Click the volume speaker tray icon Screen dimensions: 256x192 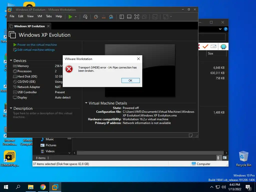coord(224,187)
